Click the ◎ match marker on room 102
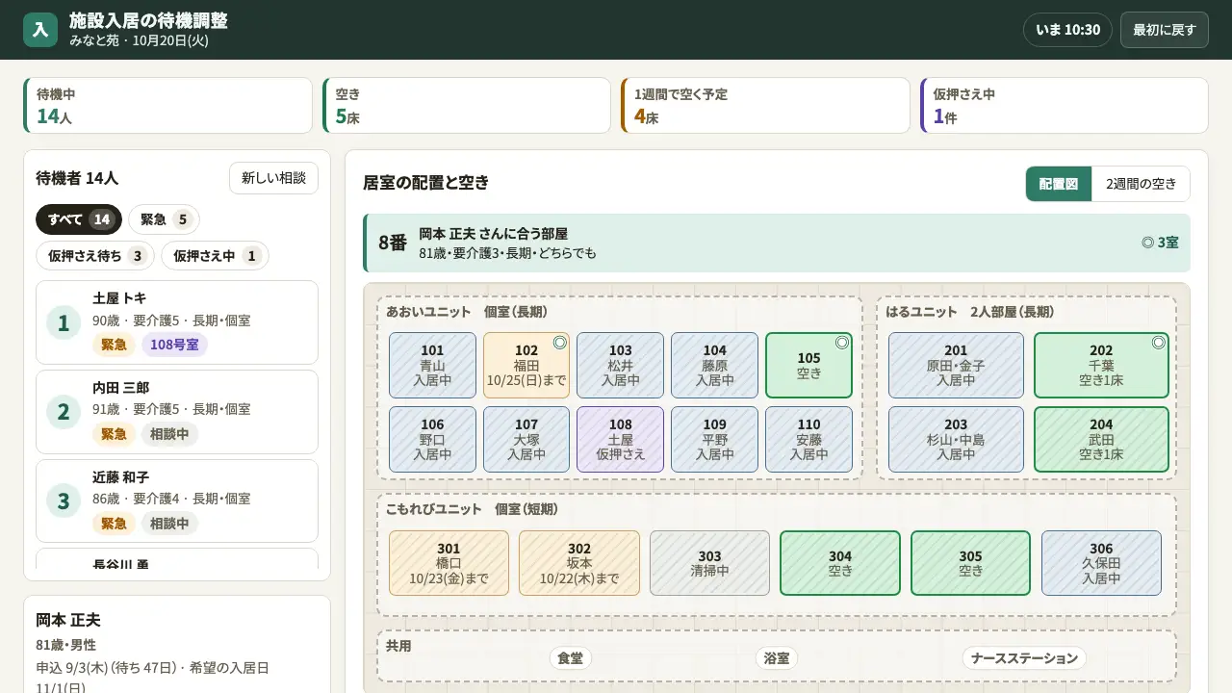The height and width of the screenshot is (693, 1232). click(x=559, y=342)
